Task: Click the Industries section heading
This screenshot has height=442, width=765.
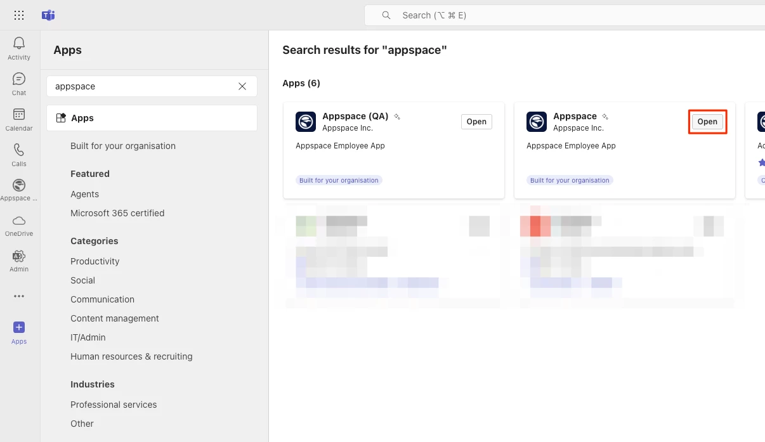Action: coord(93,384)
